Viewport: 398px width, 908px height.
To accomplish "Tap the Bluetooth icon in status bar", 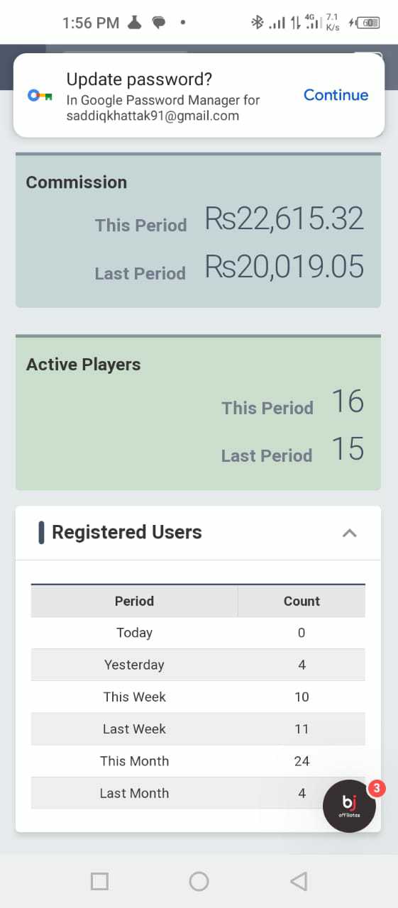I will tap(257, 23).
